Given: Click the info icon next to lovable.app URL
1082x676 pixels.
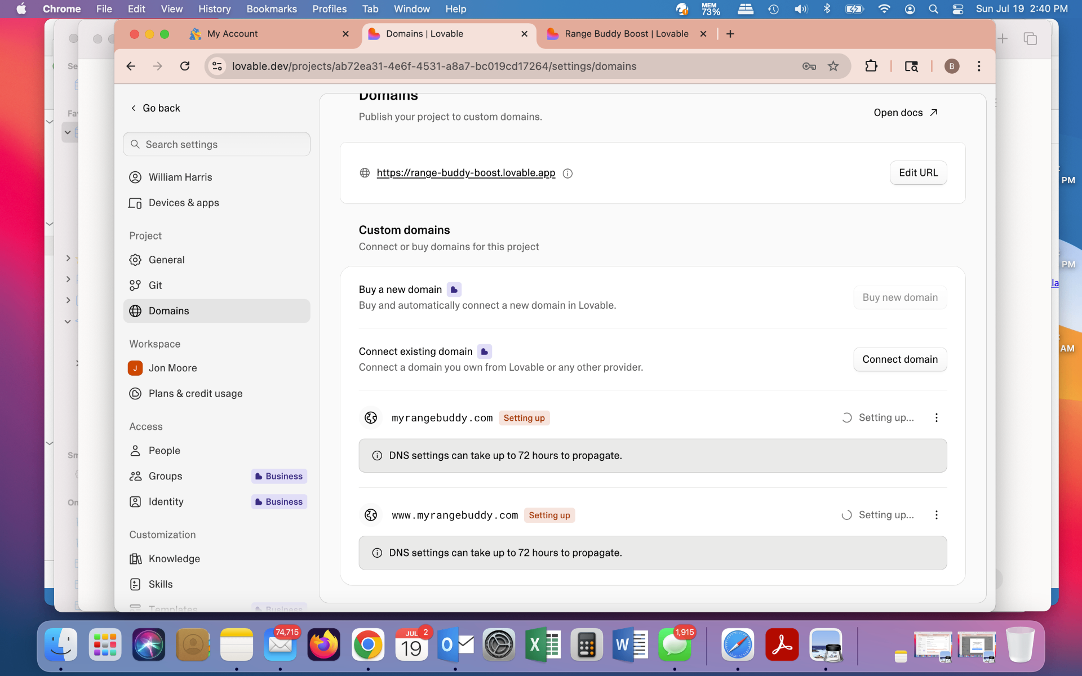Looking at the screenshot, I should click(x=568, y=174).
